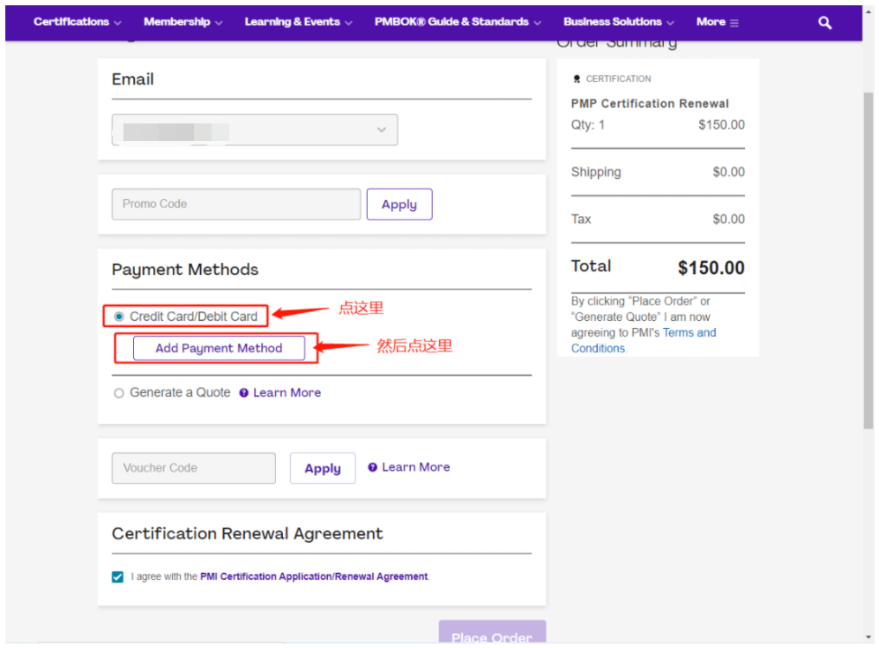Focus the Voucher Code input field
879x648 pixels.
click(193, 468)
